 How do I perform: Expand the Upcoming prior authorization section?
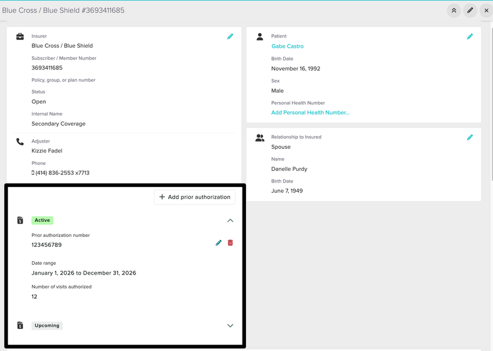click(x=230, y=326)
